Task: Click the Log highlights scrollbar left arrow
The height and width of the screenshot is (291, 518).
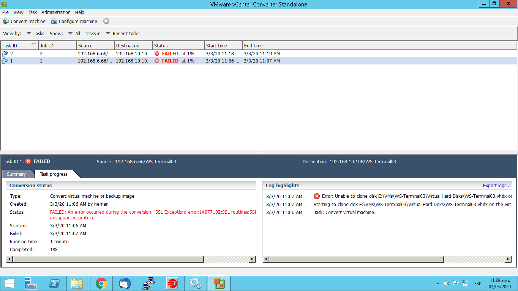Action: pyautogui.click(x=266, y=259)
